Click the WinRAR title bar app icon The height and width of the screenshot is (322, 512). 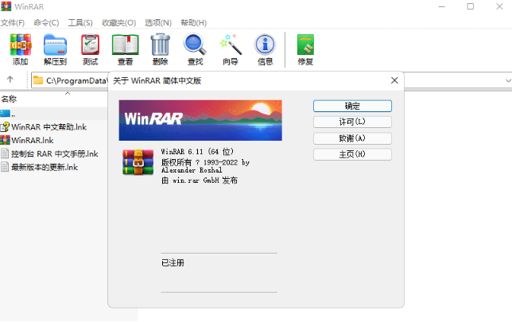[x=6, y=6]
